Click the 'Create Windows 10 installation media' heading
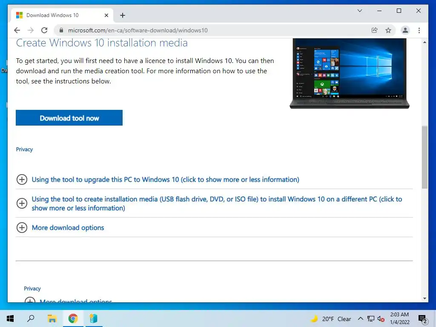The image size is (436, 327). coord(102,43)
